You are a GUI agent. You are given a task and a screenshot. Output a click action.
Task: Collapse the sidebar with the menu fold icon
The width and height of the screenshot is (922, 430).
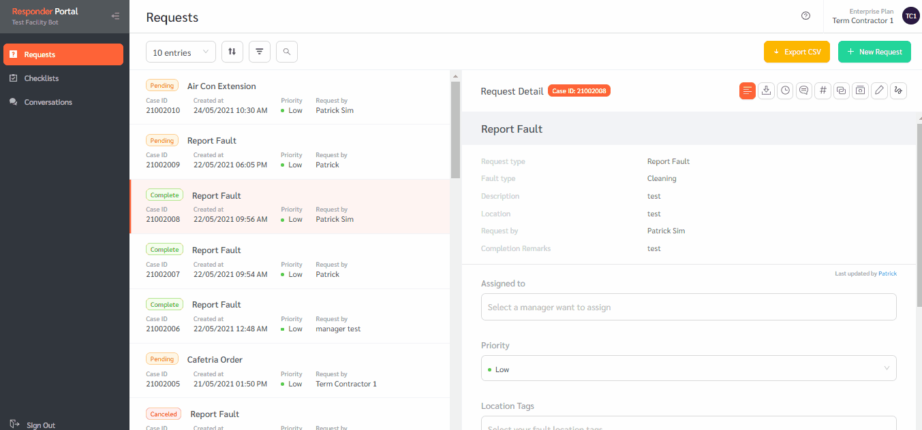coord(115,16)
